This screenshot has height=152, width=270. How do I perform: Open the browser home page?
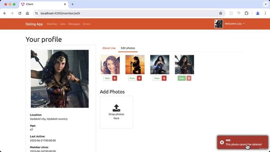[x=27, y=13]
